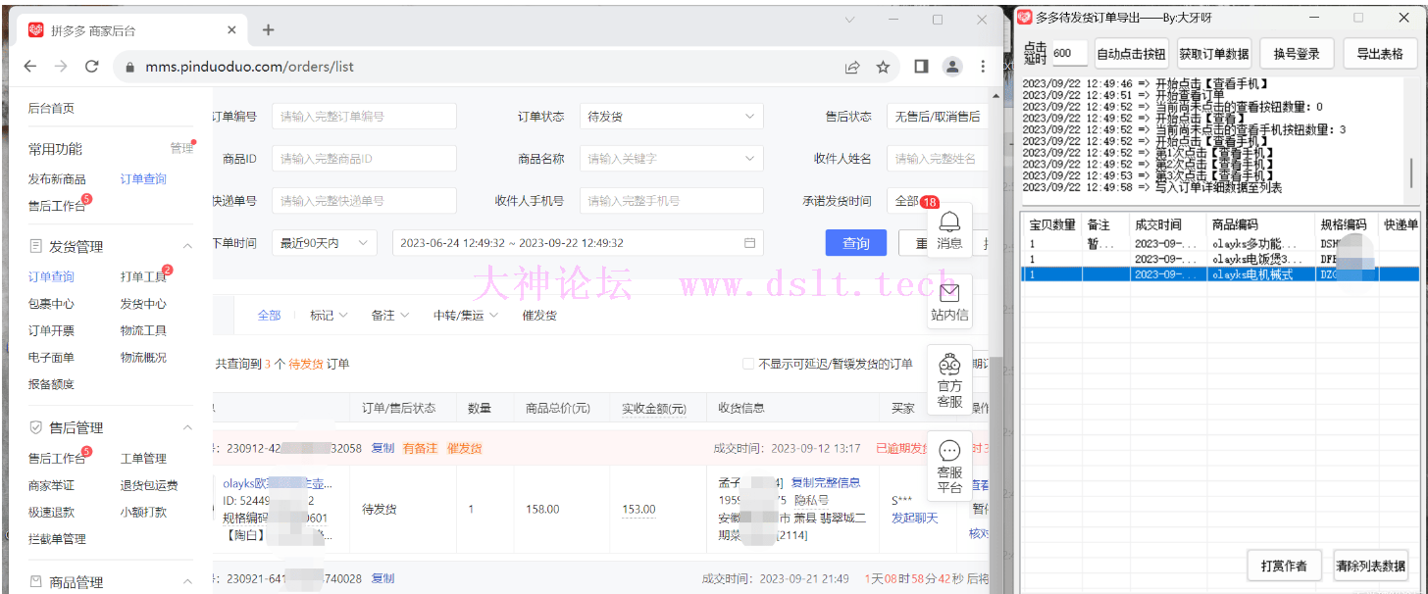Image resolution: width=1428 pixels, height=594 pixels.
Task: Click the Pinduoduo favicon on the tab
Action: (35, 30)
